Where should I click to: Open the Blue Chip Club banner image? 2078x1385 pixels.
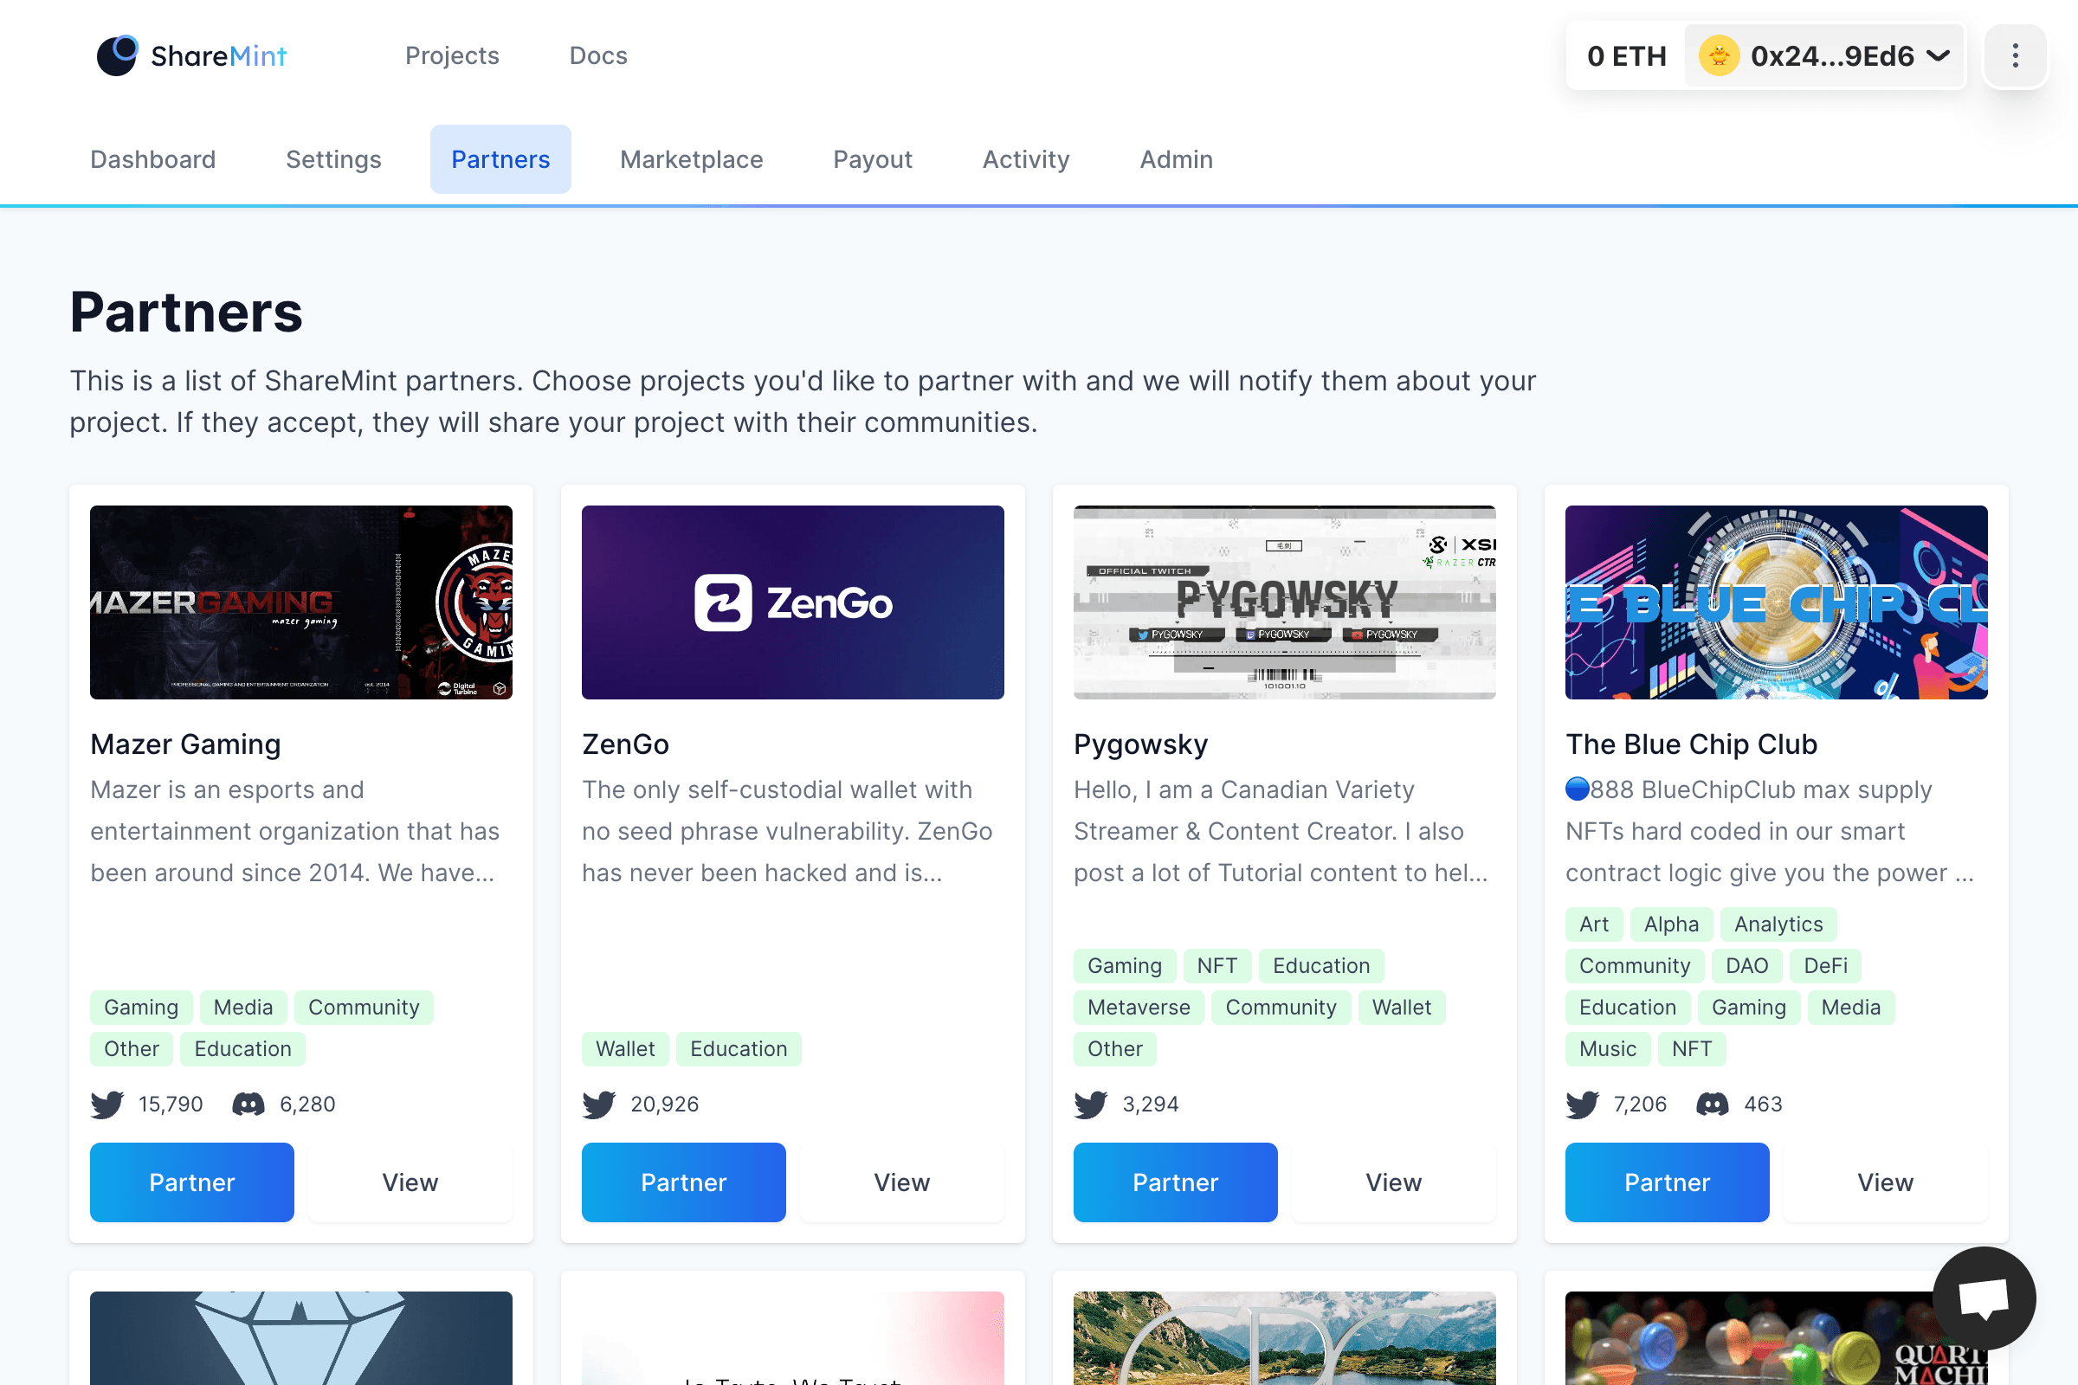1776,602
